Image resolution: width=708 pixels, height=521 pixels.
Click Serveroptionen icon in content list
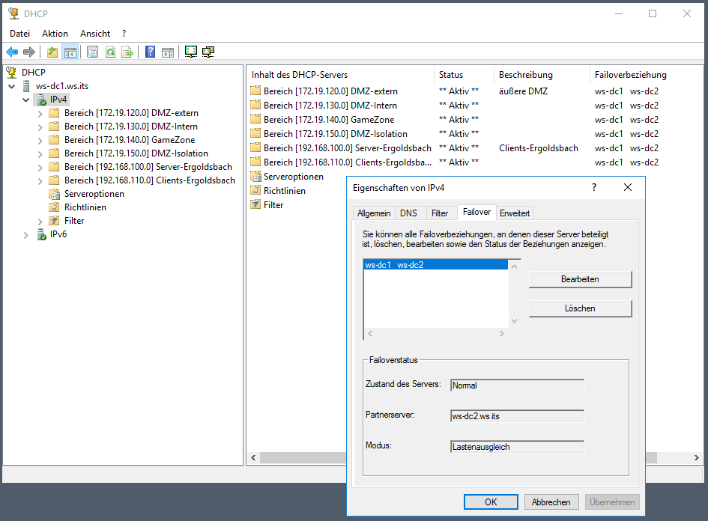pyautogui.click(x=255, y=176)
